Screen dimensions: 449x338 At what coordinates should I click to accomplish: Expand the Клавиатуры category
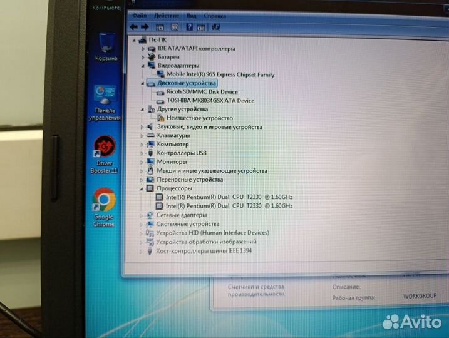coord(142,136)
